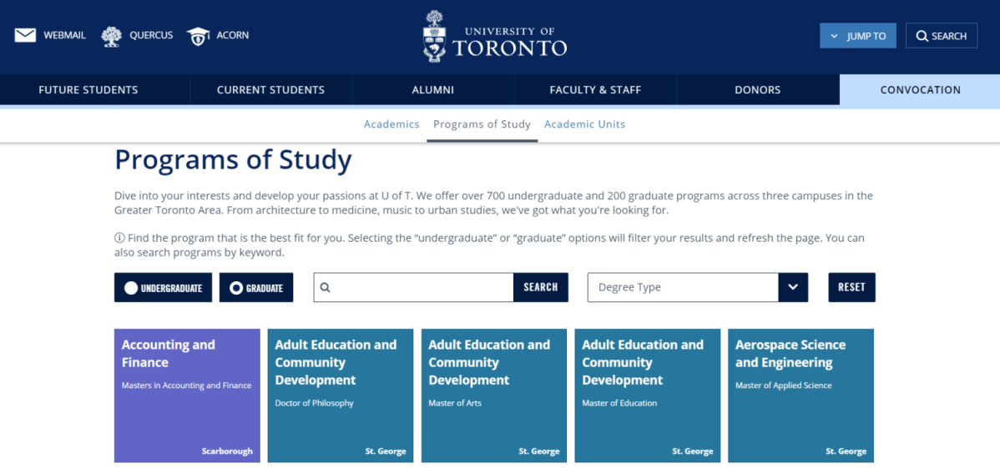This screenshot has width=1000, height=469.
Task: Expand the Jump To dropdown
Action: click(x=858, y=36)
